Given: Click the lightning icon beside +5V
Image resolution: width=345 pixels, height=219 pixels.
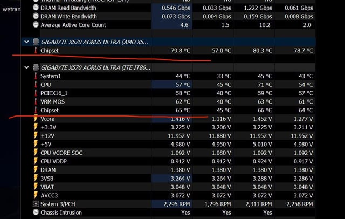Looking at the screenshot, I should (x=36, y=144).
